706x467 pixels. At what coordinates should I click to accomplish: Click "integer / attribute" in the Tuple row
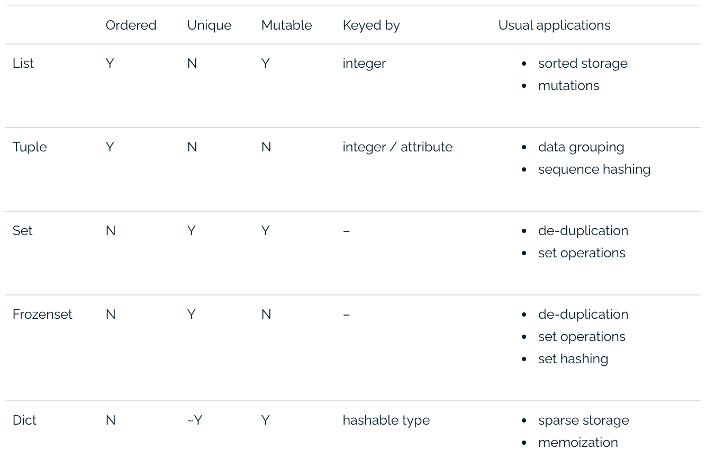(x=397, y=147)
